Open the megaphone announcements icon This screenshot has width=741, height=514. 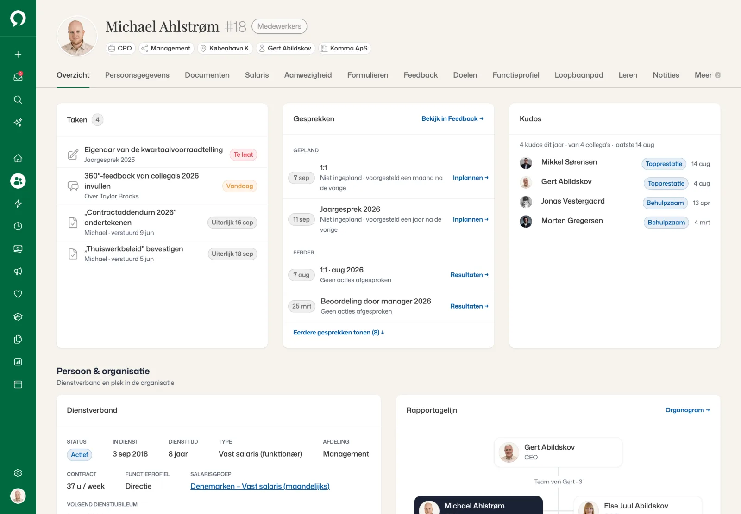point(18,272)
